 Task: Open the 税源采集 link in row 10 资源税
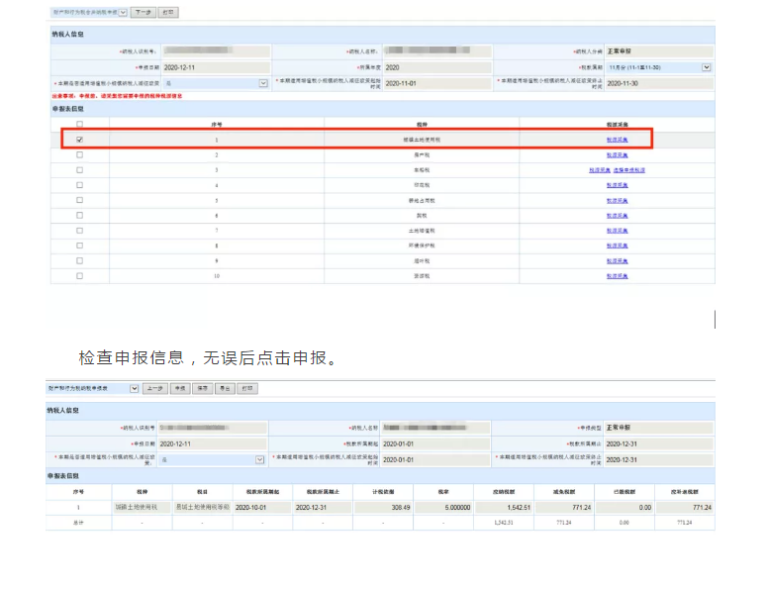tap(618, 276)
